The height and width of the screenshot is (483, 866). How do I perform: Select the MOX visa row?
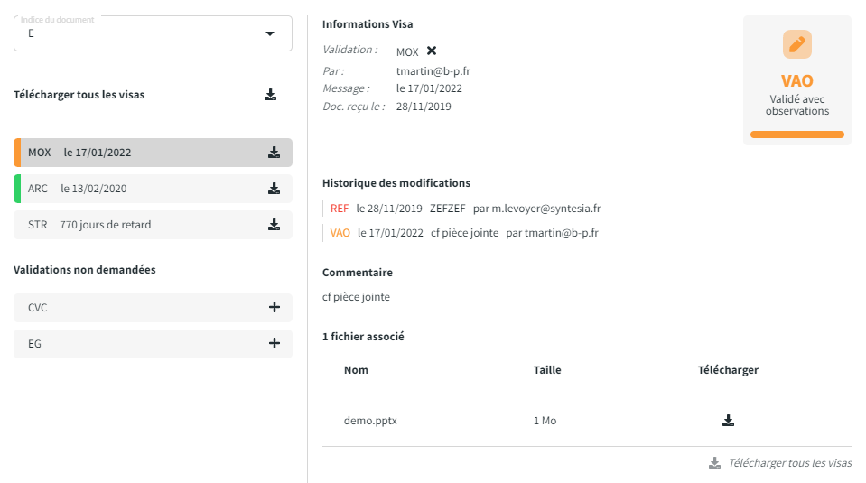tap(135, 153)
